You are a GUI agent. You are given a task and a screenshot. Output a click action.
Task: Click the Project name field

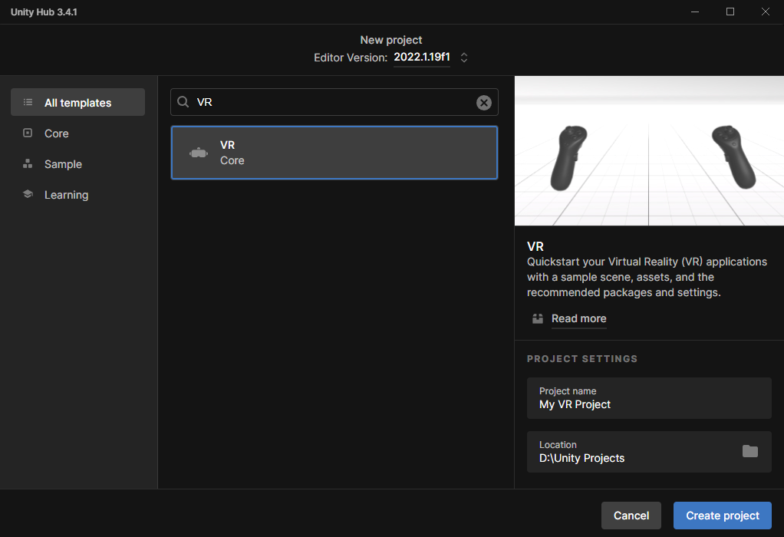tap(649, 398)
